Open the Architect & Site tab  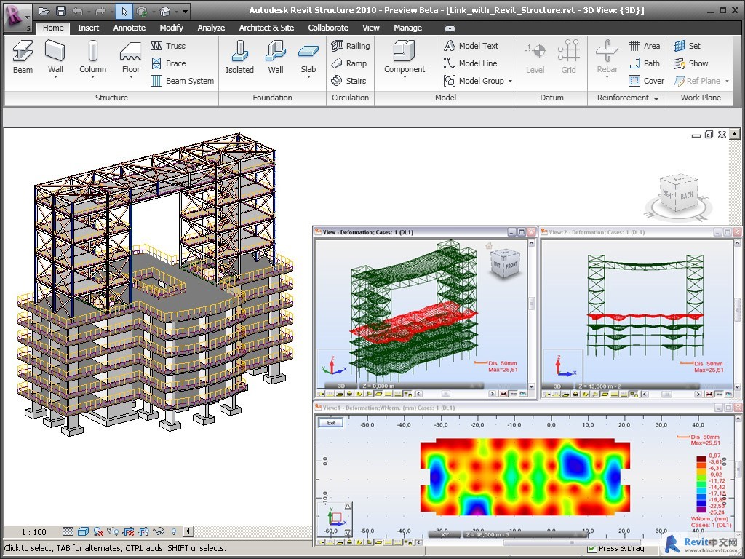tap(266, 28)
